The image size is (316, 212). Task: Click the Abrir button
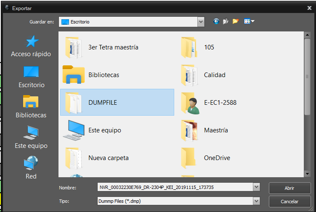point(289,188)
